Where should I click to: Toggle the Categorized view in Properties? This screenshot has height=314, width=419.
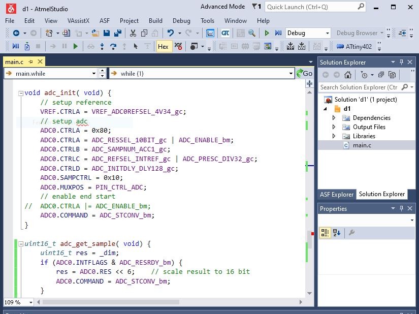pyautogui.click(x=325, y=233)
